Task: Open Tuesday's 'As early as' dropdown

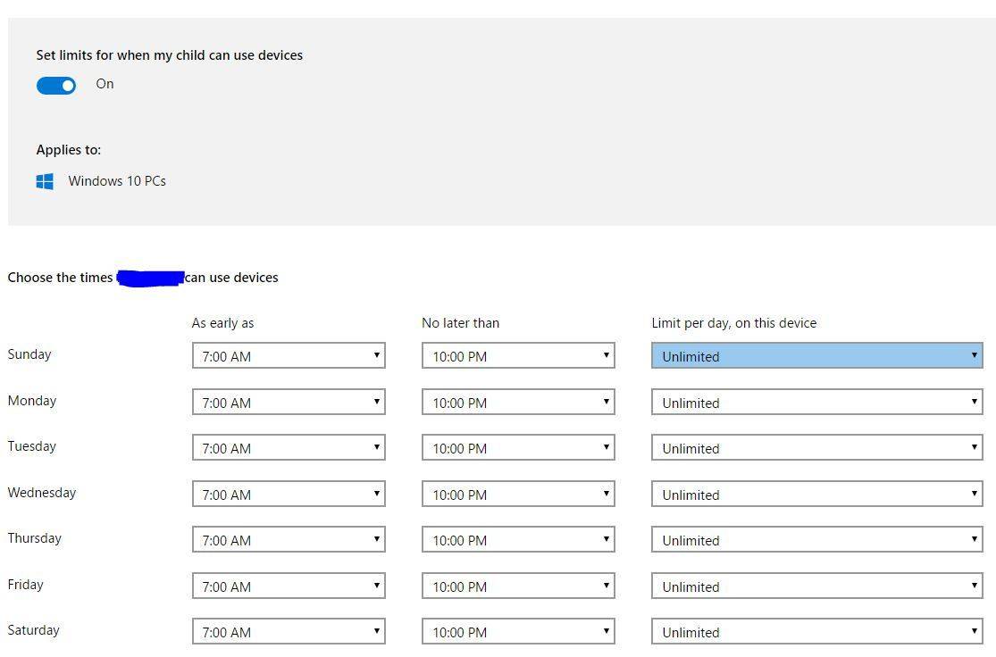Action: point(289,447)
